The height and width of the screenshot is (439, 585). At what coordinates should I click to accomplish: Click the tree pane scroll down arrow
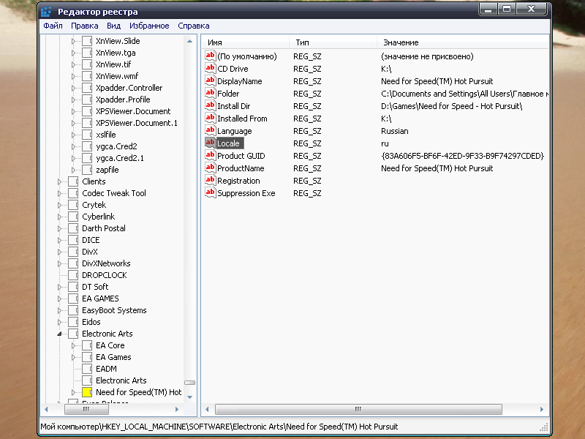tap(189, 397)
